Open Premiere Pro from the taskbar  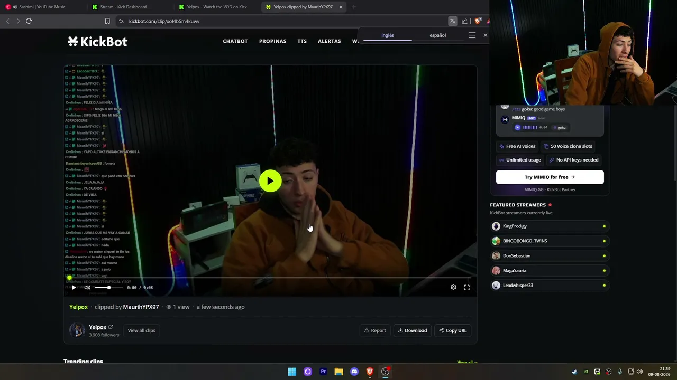(323, 372)
